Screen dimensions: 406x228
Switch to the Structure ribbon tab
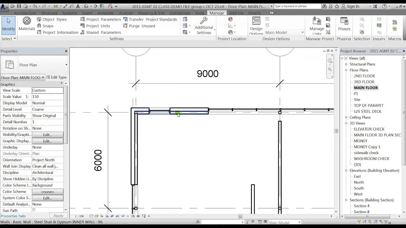[x=49, y=13]
